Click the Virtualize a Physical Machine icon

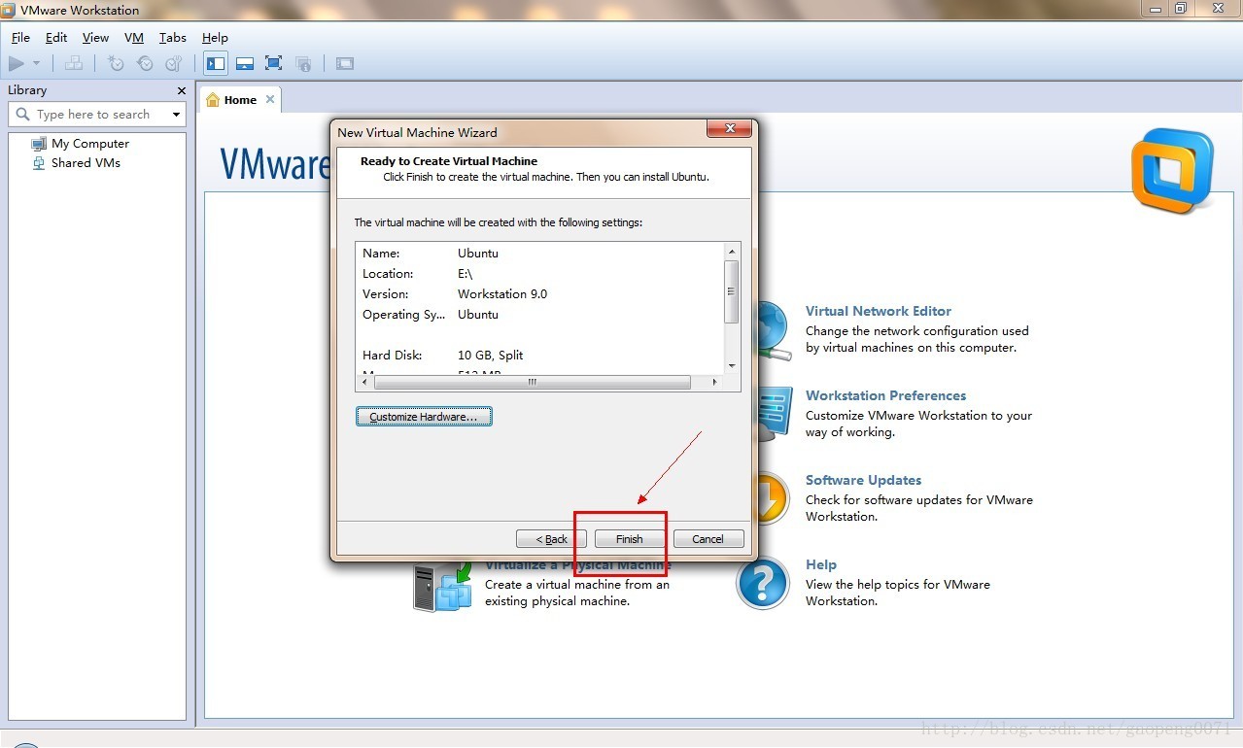pos(442,588)
